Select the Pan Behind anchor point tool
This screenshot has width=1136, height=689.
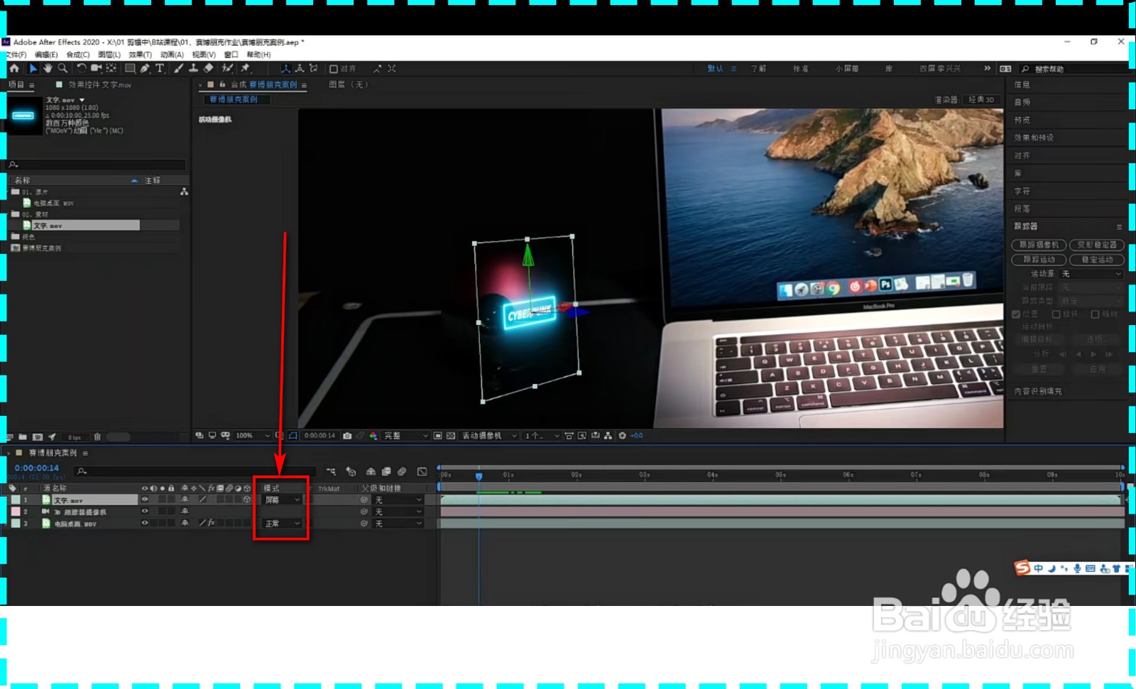[111, 68]
